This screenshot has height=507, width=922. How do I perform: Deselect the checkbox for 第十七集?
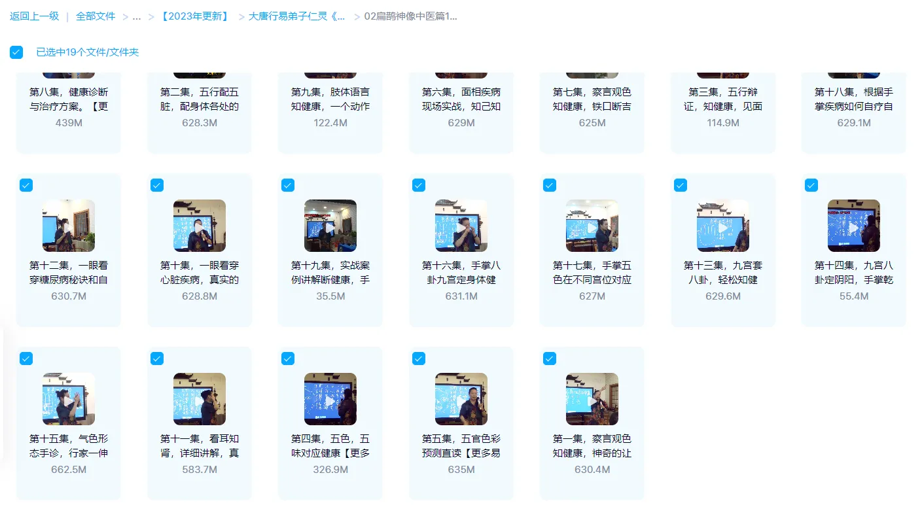coord(550,185)
